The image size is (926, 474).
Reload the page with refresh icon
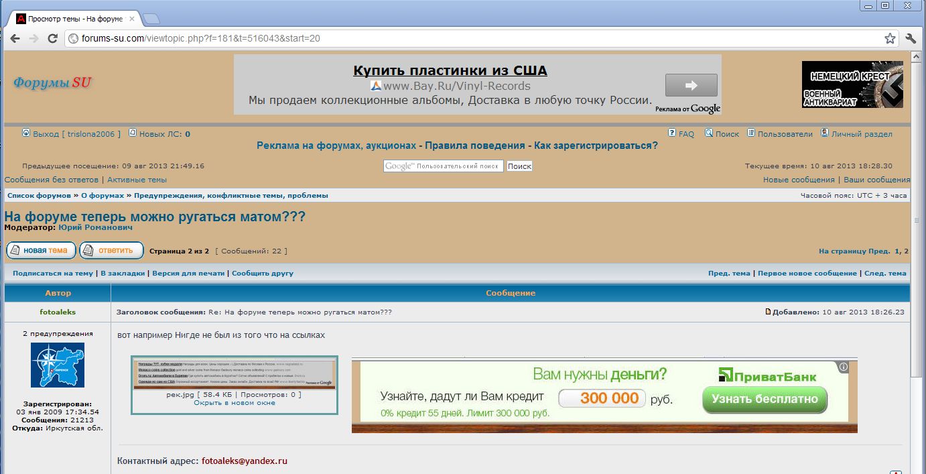pyautogui.click(x=52, y=38)
